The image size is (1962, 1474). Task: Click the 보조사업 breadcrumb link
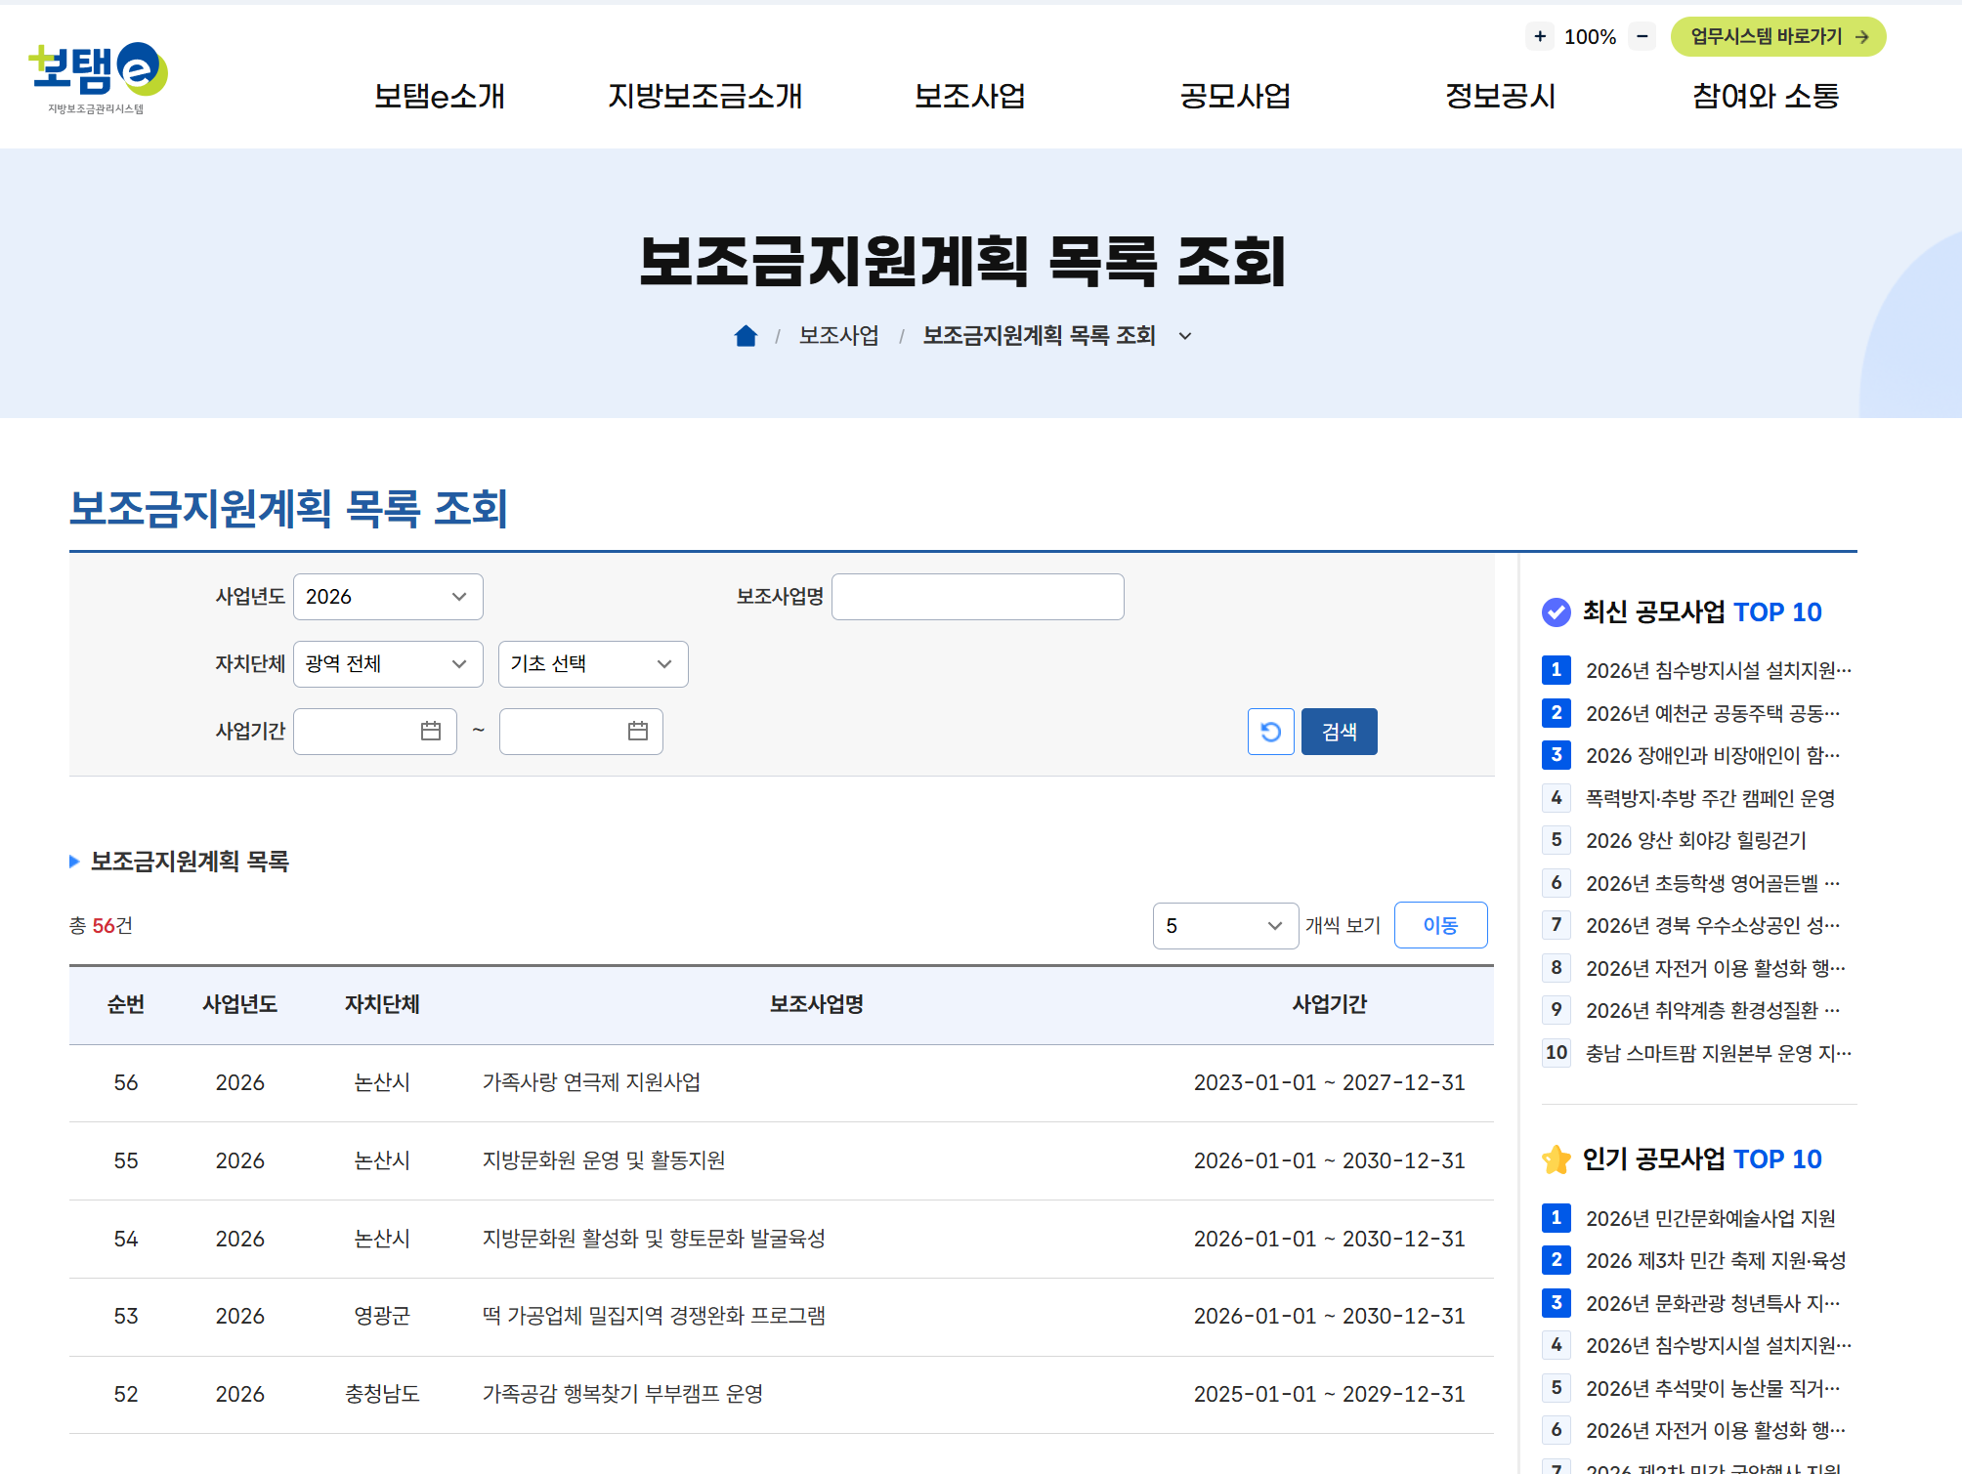click(x=838, y=336)
